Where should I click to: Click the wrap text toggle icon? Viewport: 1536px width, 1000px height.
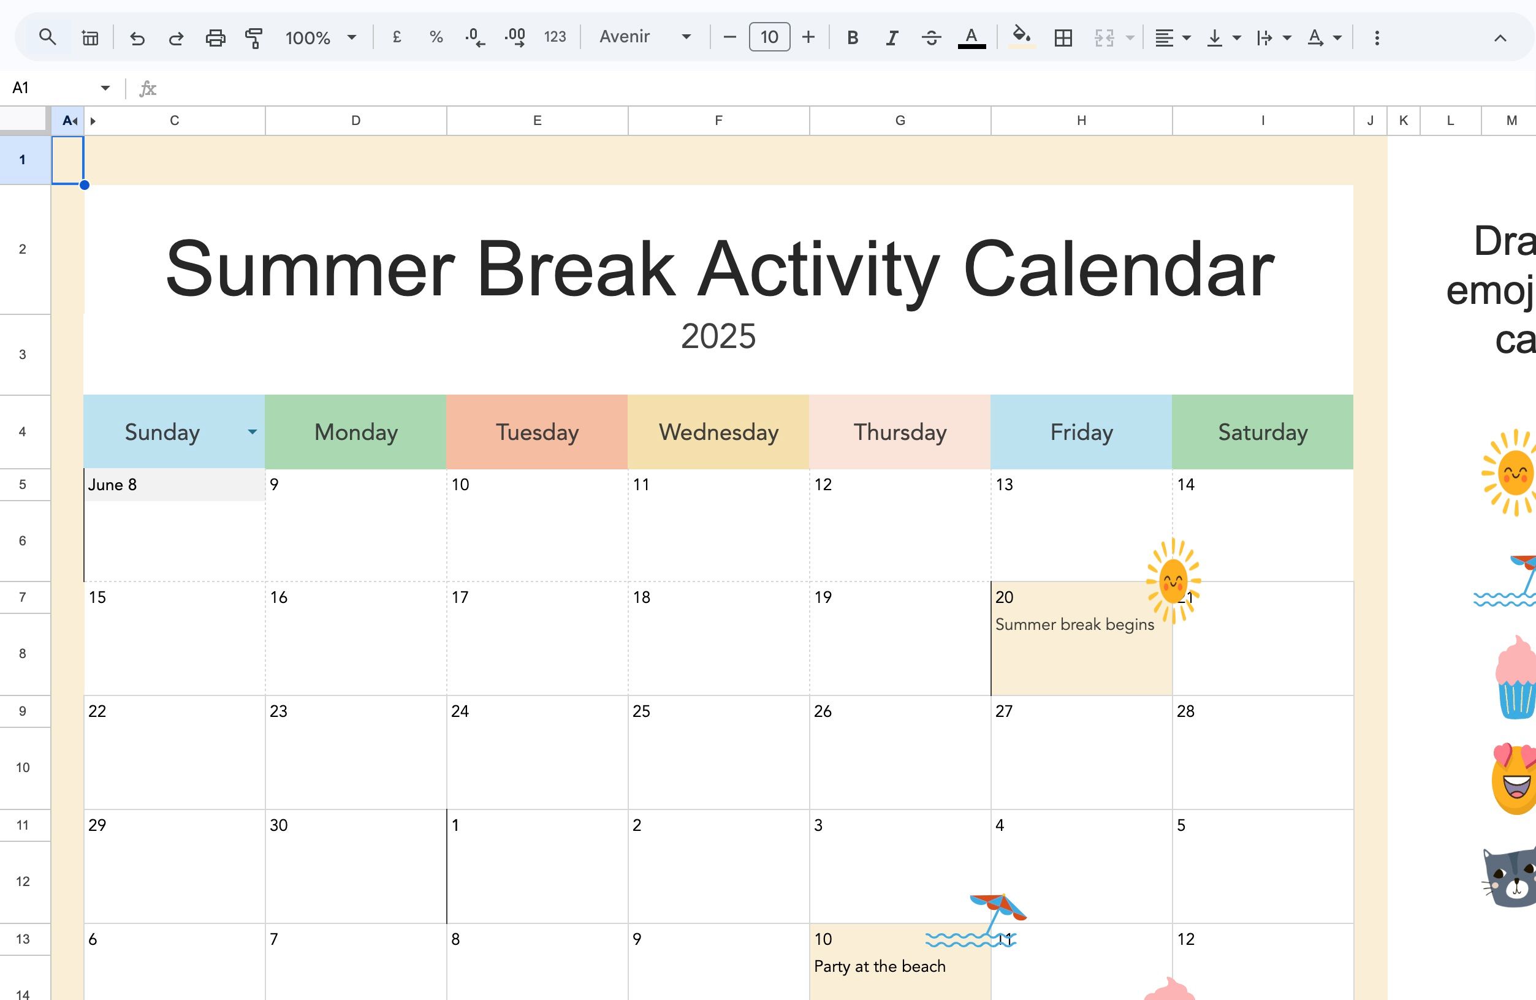point(1264,37)
